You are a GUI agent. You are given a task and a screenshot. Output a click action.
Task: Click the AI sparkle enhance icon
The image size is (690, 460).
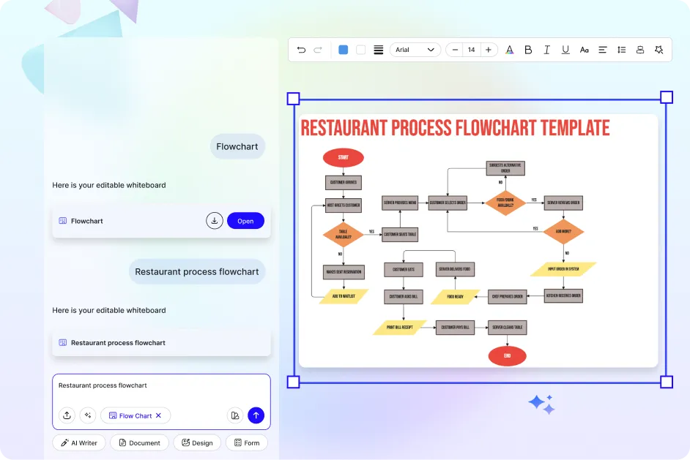click(88, 415)
